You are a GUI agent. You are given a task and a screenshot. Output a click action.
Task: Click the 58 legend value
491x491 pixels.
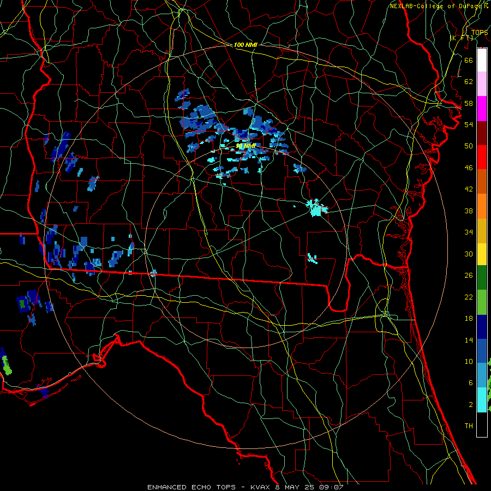coord(469,103)
